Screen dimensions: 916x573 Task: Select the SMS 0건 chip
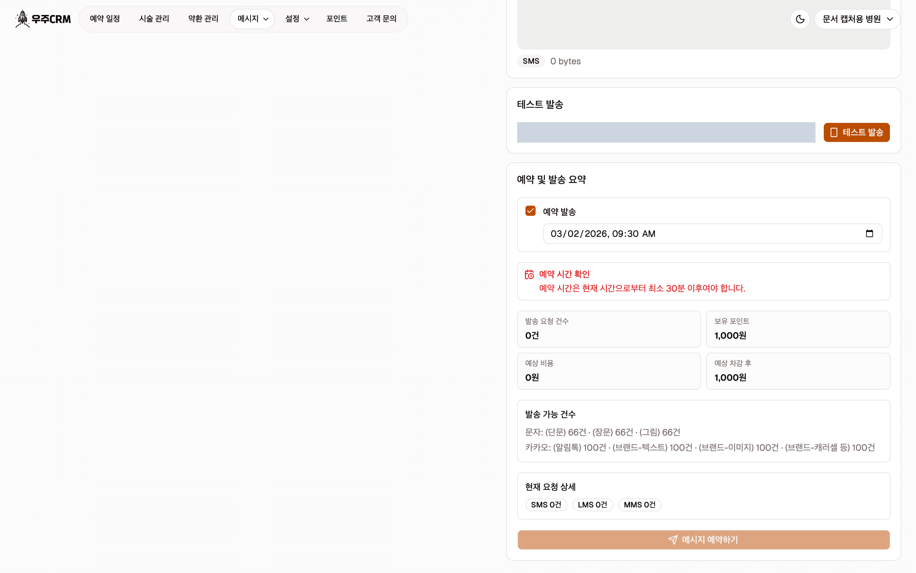[x=546, y=505]
